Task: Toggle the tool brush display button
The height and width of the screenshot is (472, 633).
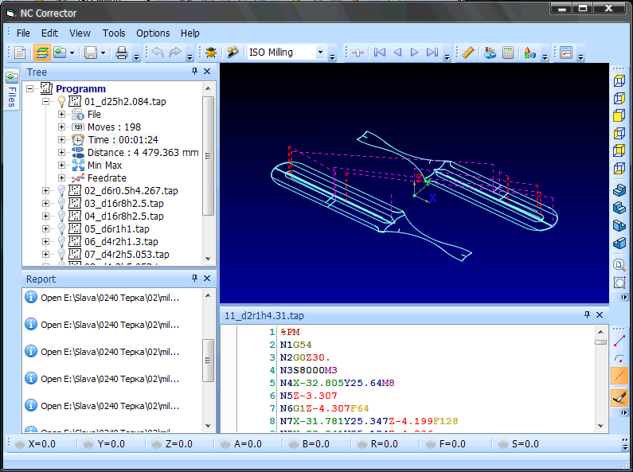Action: (619, 396)
